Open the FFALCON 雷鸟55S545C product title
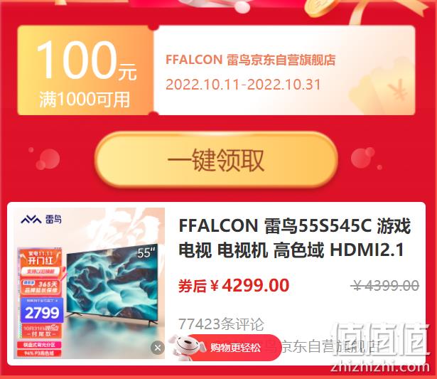 coord(295,237)
